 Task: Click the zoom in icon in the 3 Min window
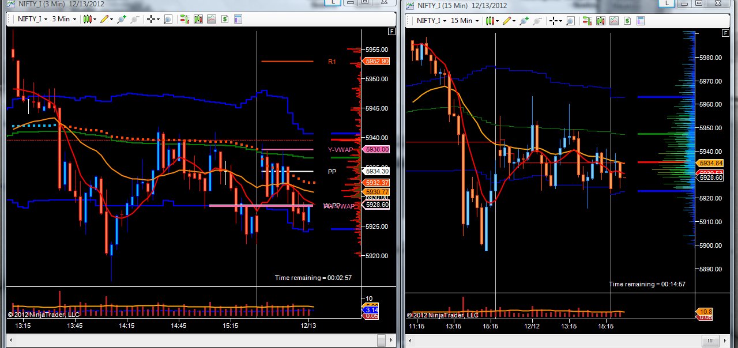click(x=121, y=19)
